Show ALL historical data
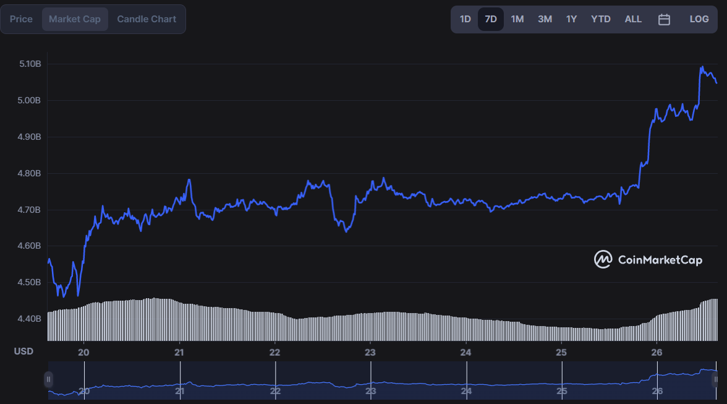This screenshot has height=404, width=727. (633, 19)
